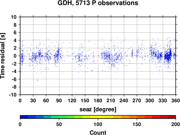
Task: Select the dark blue colorbar segment at 0
Action: click(24, 117)
